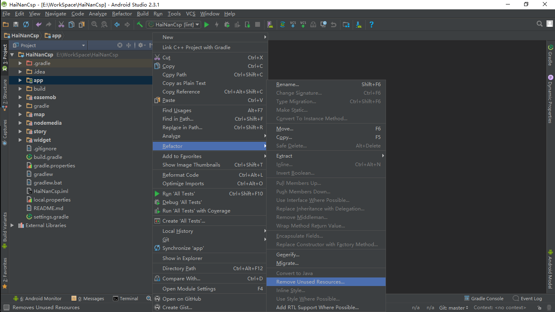Open the Project panel gear settings dropdown
The height and width of the screenshot is (312, 555).
coord(141,45)
